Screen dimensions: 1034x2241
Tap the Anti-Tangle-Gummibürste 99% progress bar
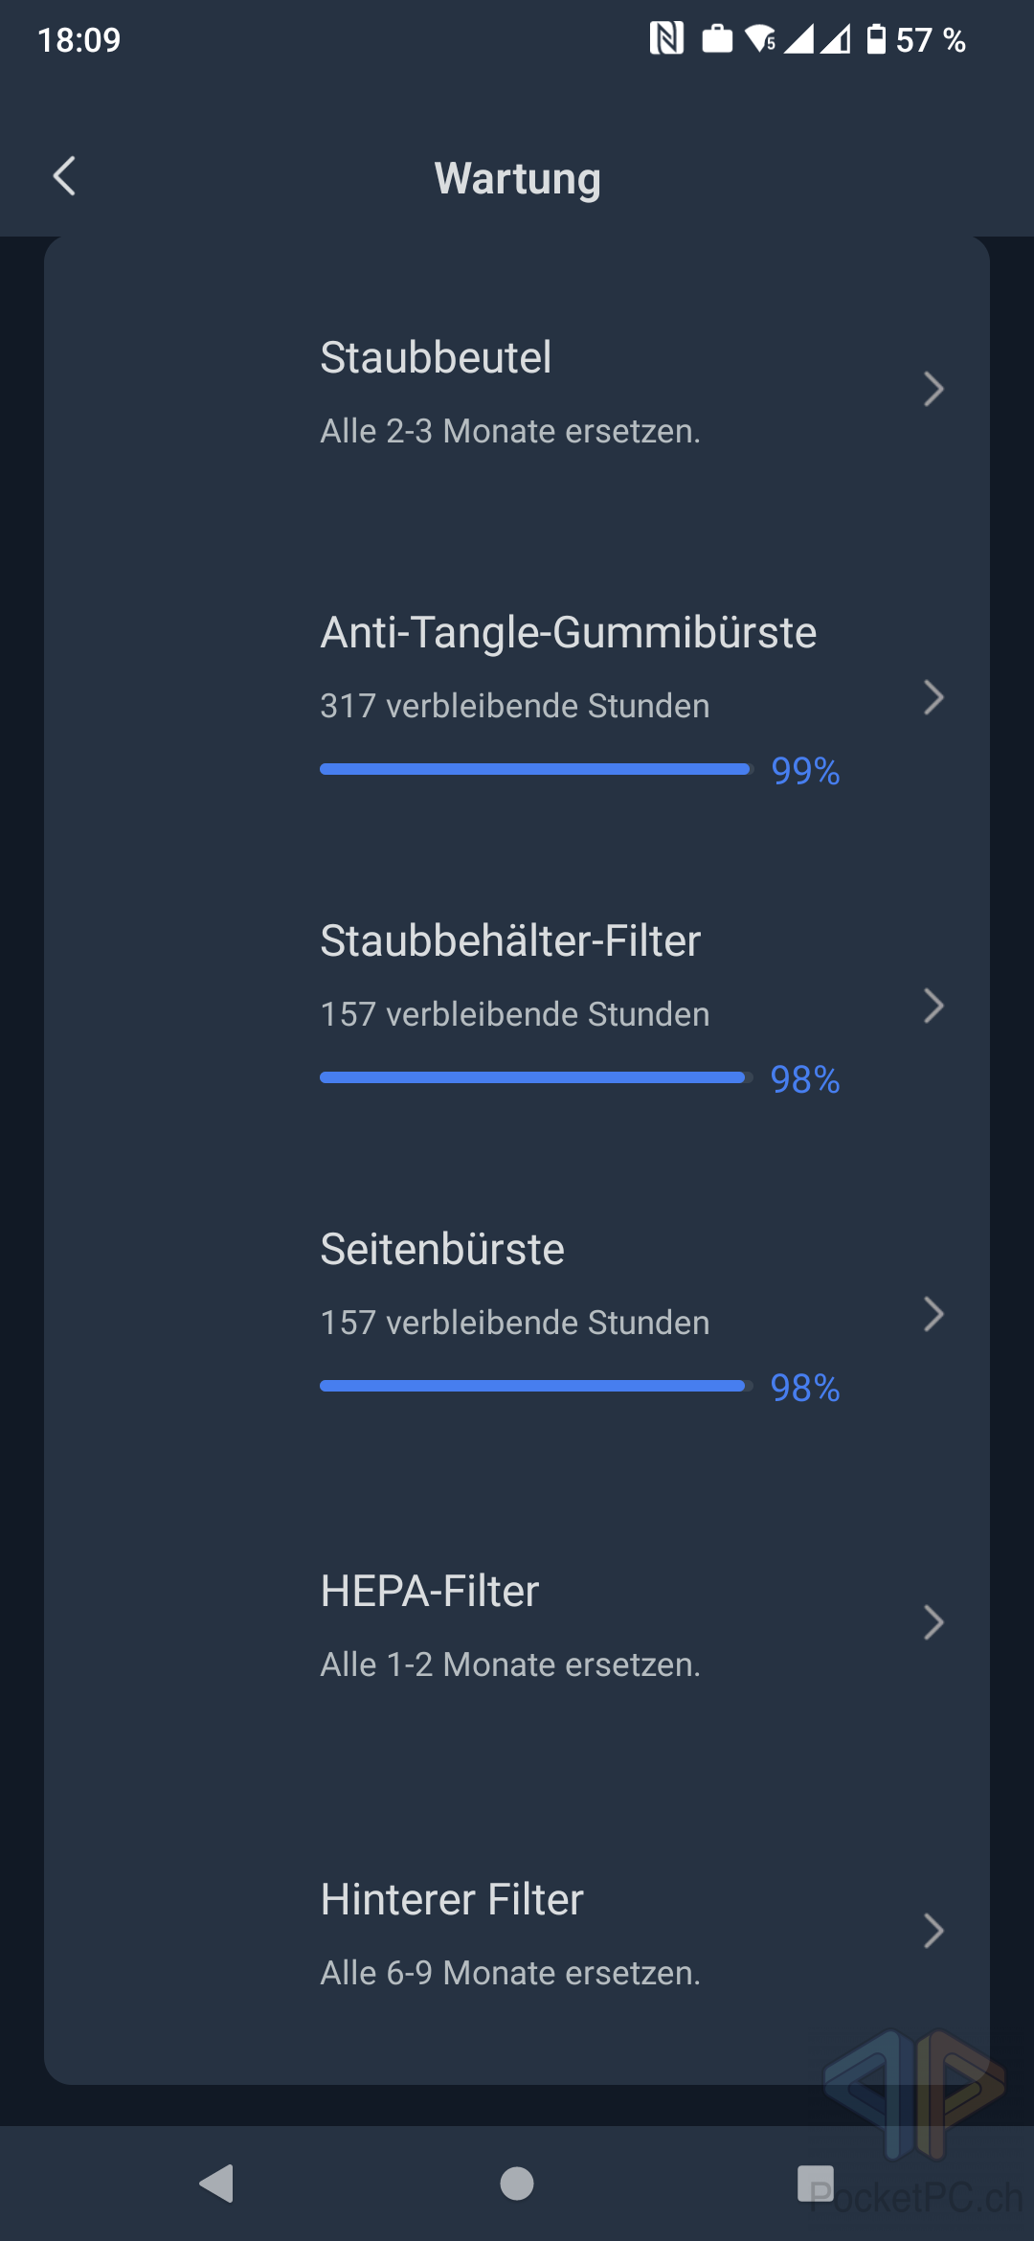tap(536, 769)
